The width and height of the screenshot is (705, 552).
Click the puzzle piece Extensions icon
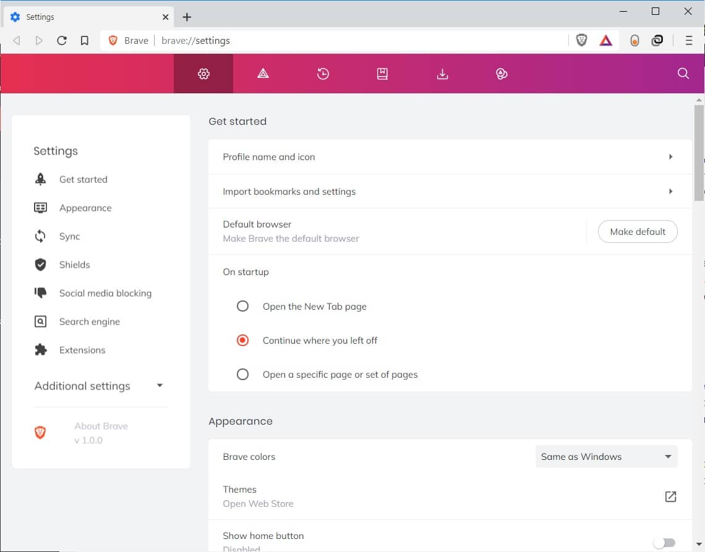[x=40, y=350]
